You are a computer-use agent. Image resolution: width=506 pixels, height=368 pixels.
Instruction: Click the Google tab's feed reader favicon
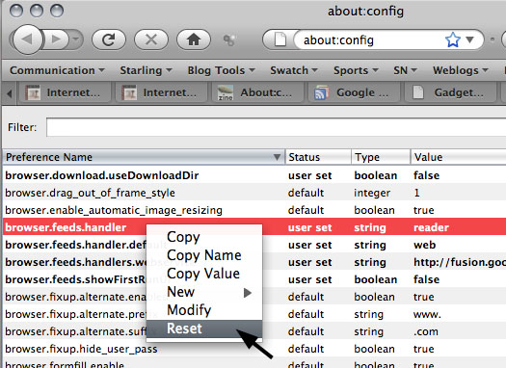pos(321,92)
